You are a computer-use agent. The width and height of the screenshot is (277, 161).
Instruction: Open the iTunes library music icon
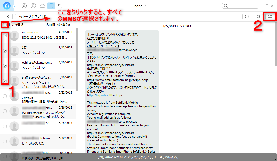point(24,6)
